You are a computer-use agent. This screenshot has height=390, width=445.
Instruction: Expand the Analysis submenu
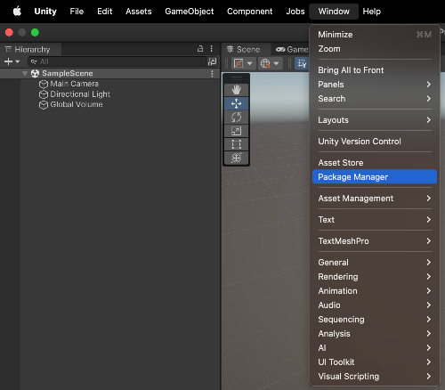click(x=375, y=334)
